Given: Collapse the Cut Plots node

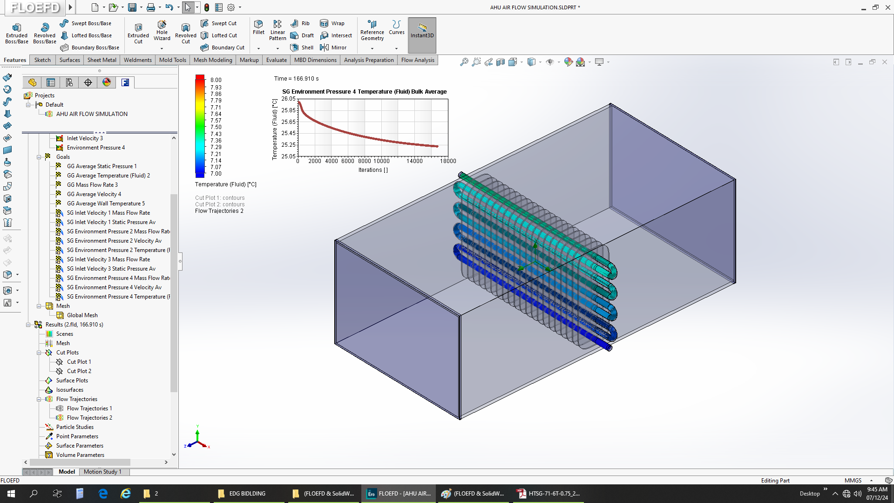Looking at the screenshot, I should (x=39, y=353).
